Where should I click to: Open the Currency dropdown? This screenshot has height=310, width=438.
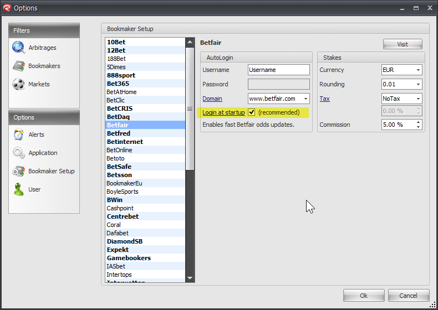418,70
